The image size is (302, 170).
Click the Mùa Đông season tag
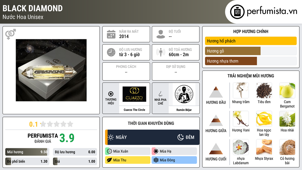174,160
